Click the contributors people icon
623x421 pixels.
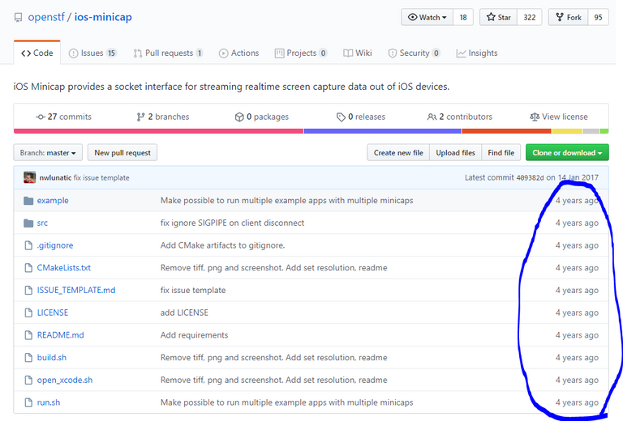432,117
